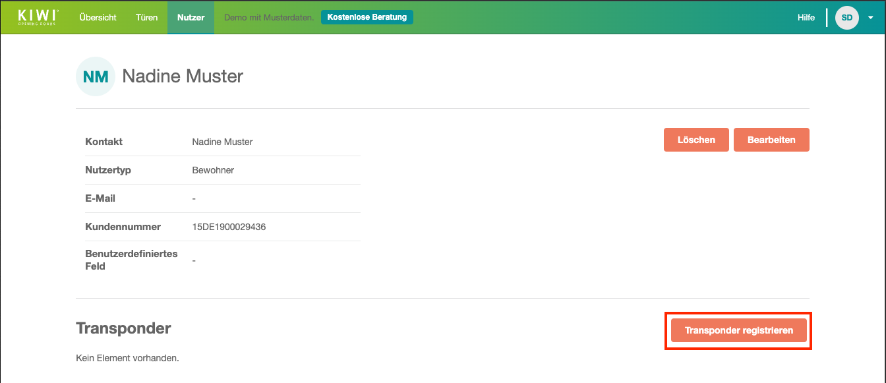886x383 pixels.
Task: Click the Kein Element vorhanden message
Action: click(x=127, y=359)
